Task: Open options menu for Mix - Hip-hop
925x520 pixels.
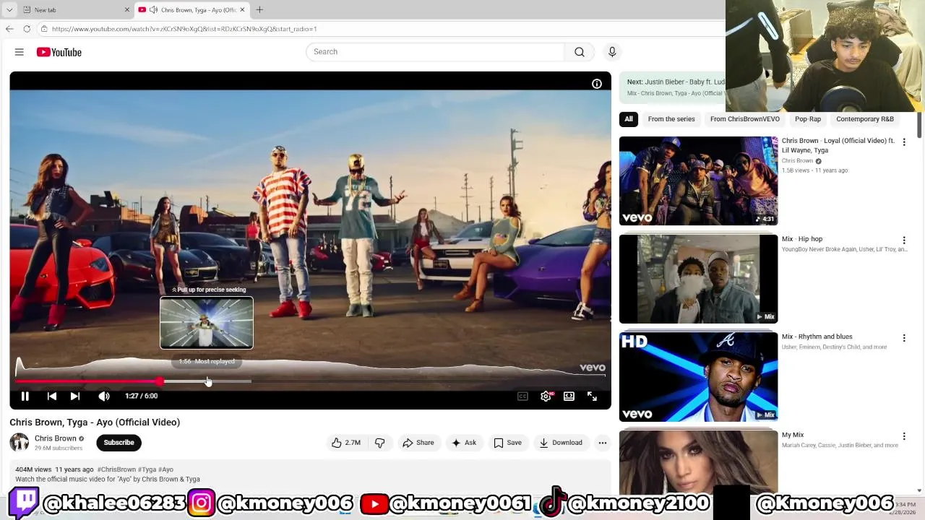Action: (904, 240)
